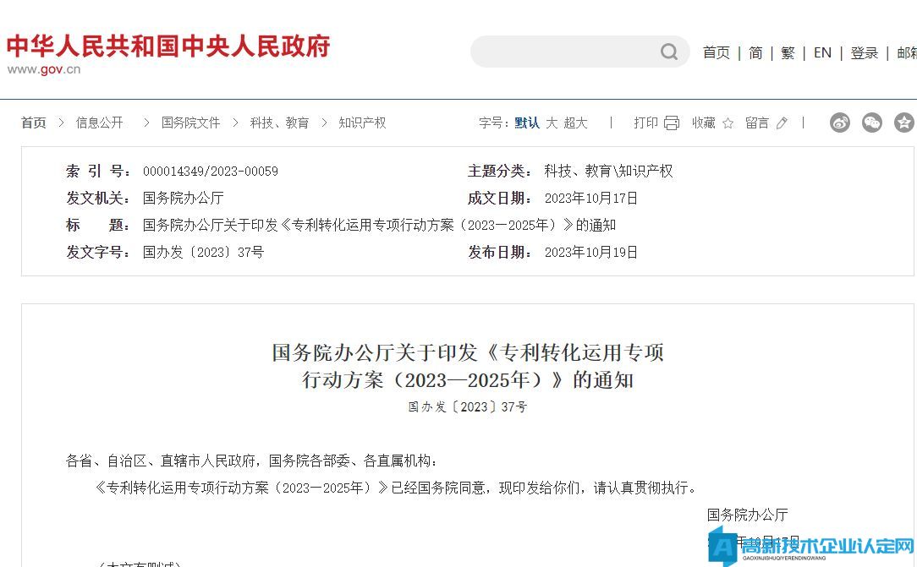Click the print printer icon
This screenshot has width=917, height=567.
pos(672,123)
